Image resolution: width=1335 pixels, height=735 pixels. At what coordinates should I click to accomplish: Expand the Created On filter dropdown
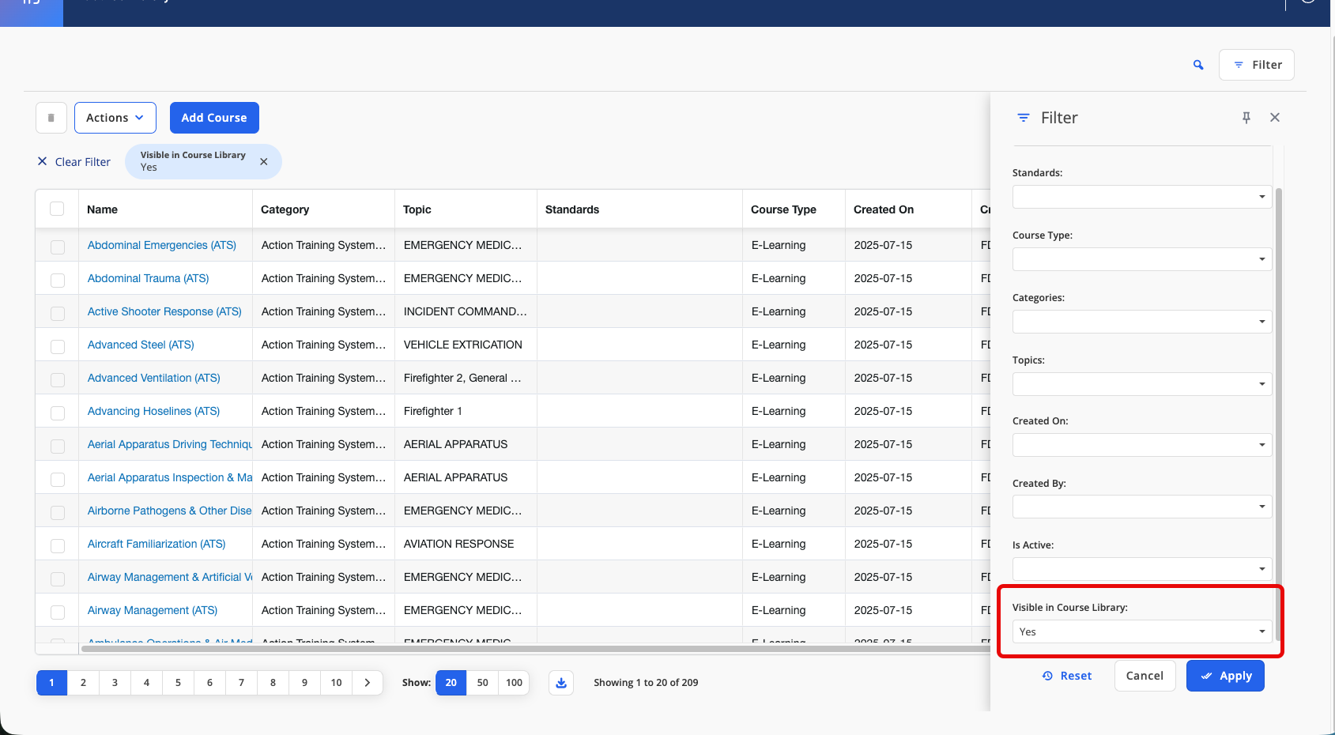point(1142,445)
